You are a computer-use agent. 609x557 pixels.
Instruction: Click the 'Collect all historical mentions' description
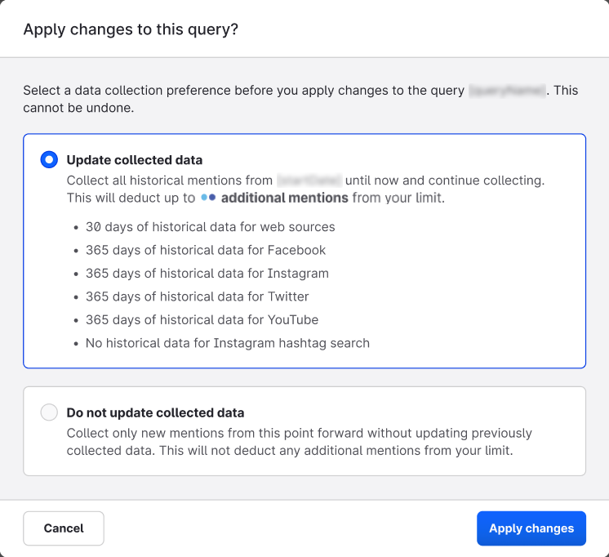(170, 180)
